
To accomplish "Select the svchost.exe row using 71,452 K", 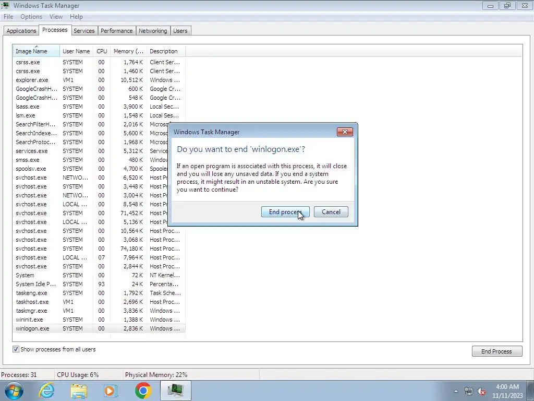I will pyautogui.click(x=91, y=213).
